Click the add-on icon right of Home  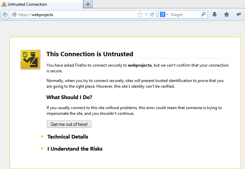239,14
